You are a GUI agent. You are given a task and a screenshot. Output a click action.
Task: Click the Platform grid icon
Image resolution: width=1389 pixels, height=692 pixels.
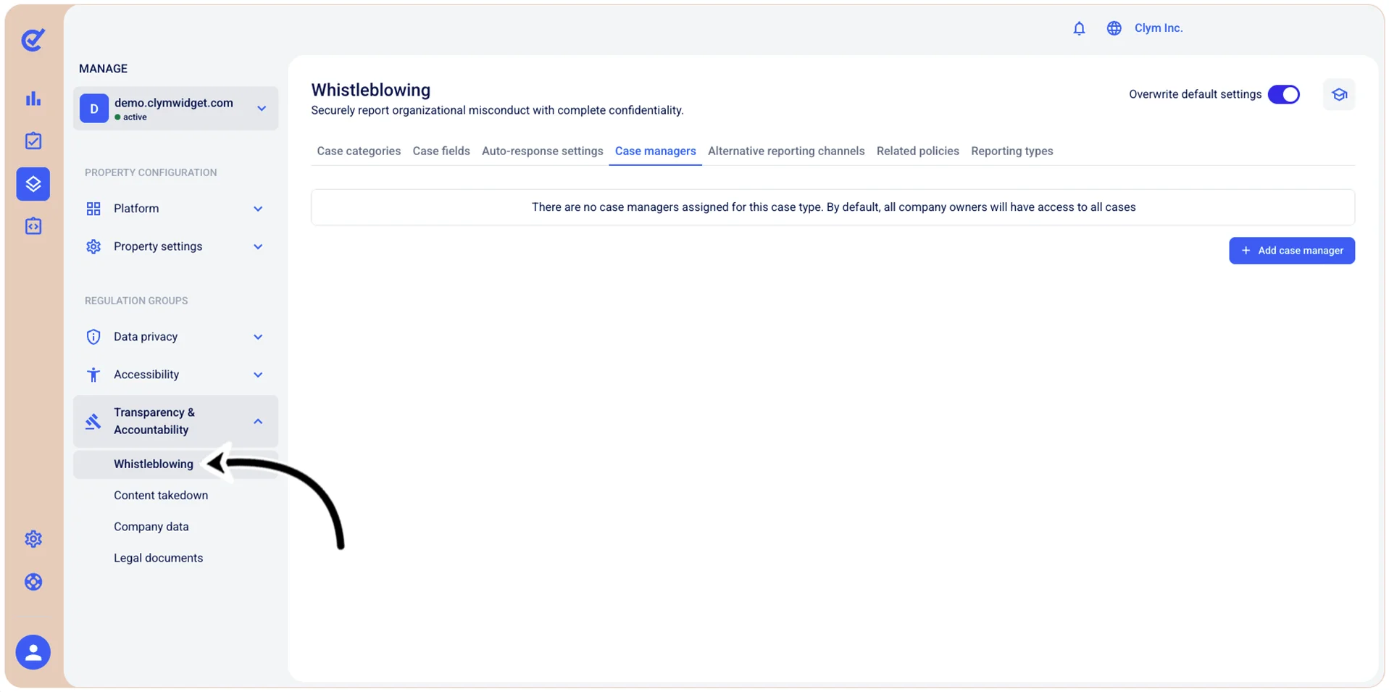pyautogui.click(x=93, y=209)
